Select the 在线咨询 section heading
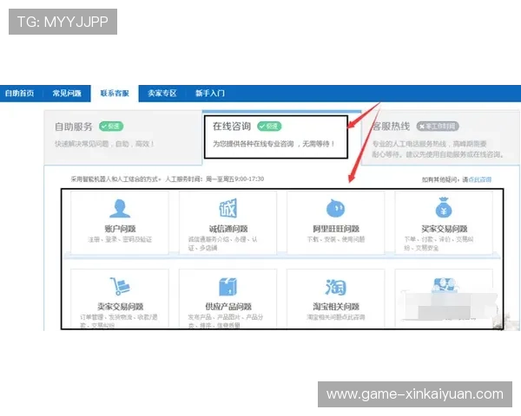This screenshot has width=521, height=416. (x=231, y=127)
